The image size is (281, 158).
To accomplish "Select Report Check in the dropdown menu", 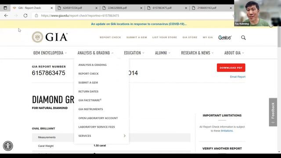I will (89, 74).
